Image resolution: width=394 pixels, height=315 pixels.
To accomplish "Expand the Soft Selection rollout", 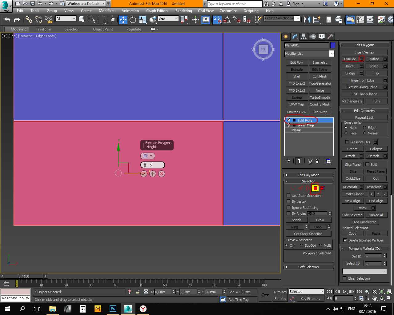I will point(308,267).
